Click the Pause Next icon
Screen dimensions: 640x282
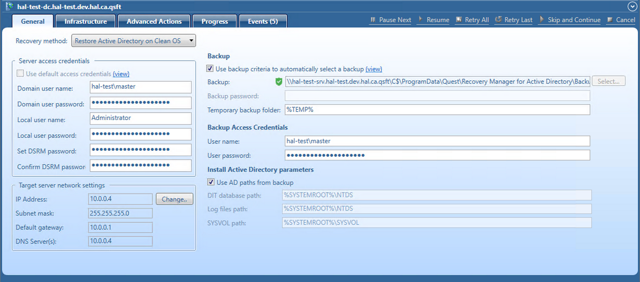[x=373, y=20]
